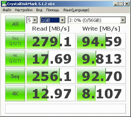Expand the test count dropdown showing 5
The image size is (131, 117).
[35, 20]
